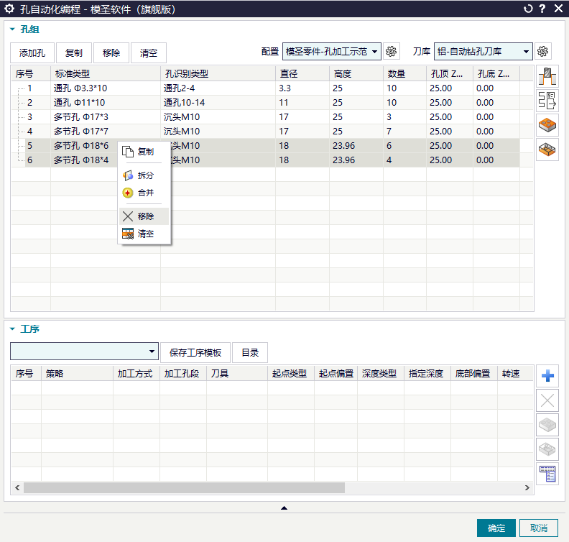This screenshot has width=569, height=542.
Task: Click the scrollbar right arrow
Action: [x=527, y=488]
